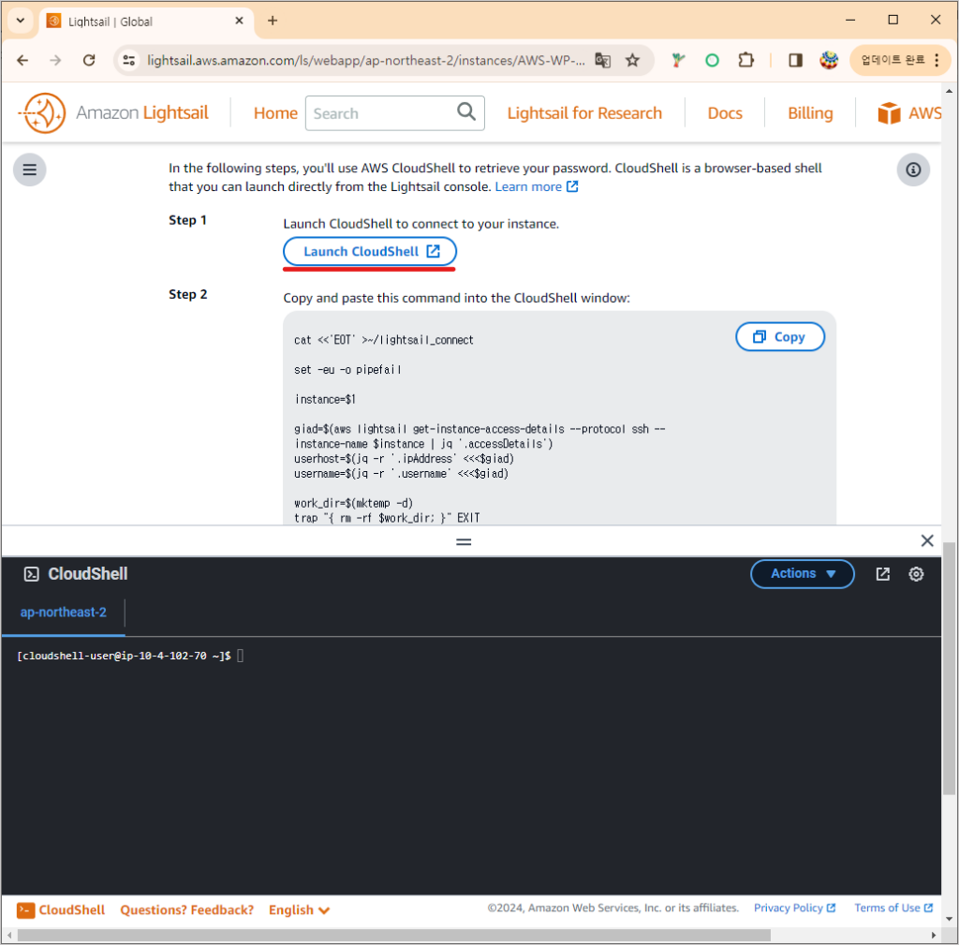
Task: Open the Google Translate page icon
Action: coord(602,60)
